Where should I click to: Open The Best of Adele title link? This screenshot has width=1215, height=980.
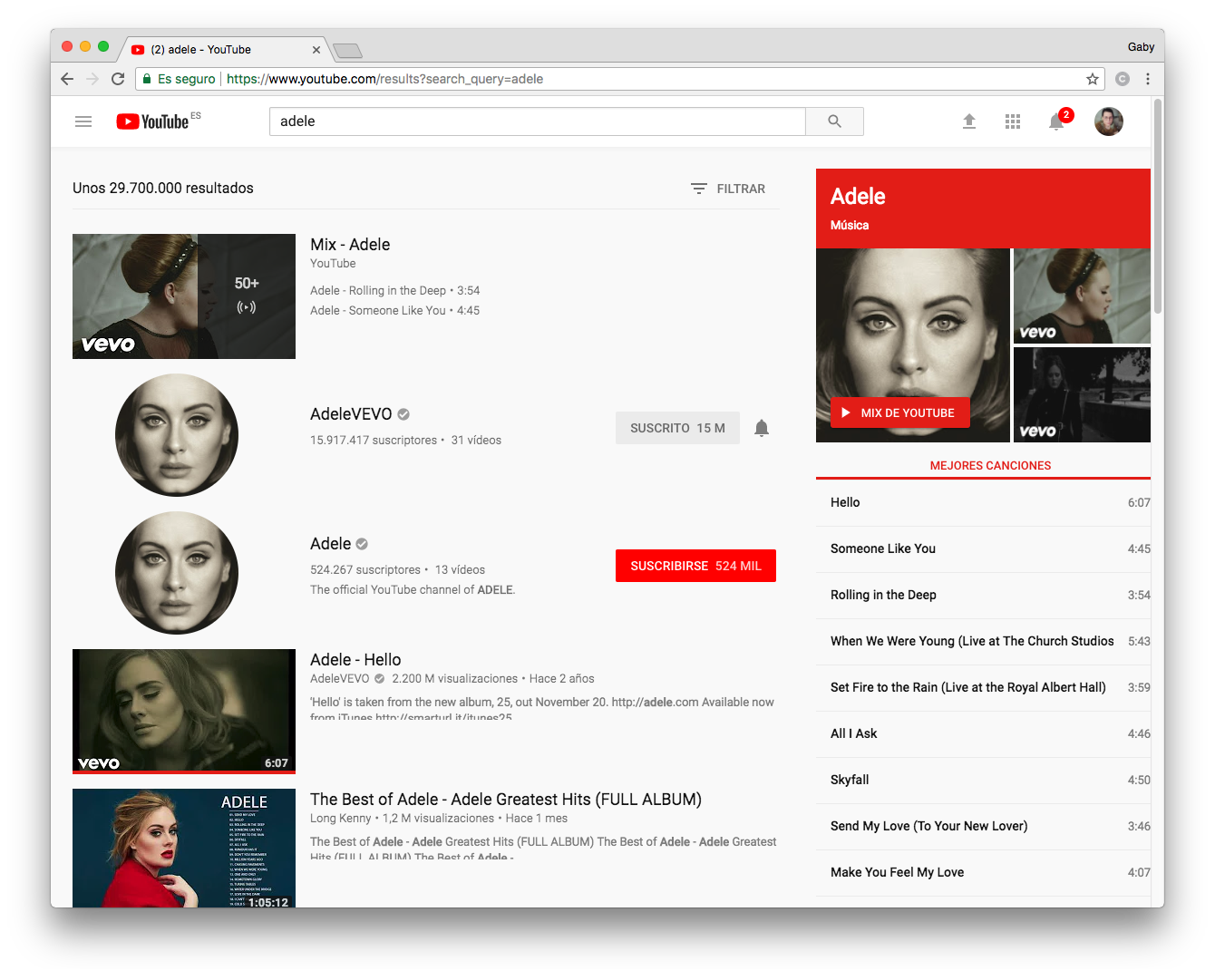(x=506, y=799)
